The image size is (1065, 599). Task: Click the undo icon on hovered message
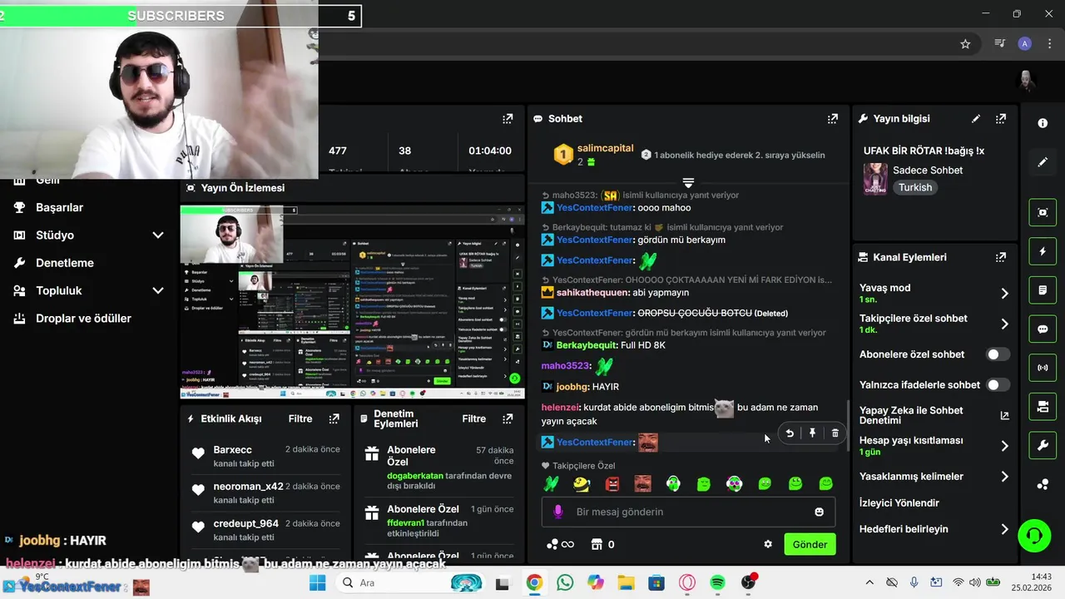[790, 433]
